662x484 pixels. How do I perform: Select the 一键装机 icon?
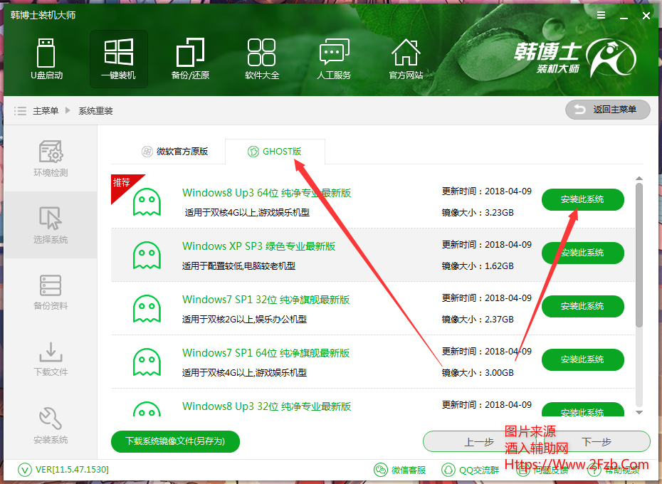(x=119, y=58)
